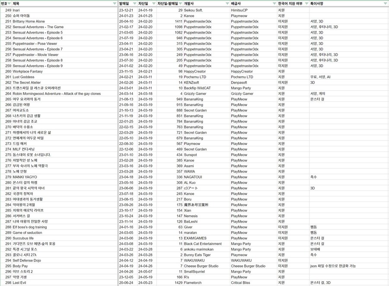Click developer cell SmallSqurriel
The height and width of the screenshot is (286, 389).
tap(207, 272)
